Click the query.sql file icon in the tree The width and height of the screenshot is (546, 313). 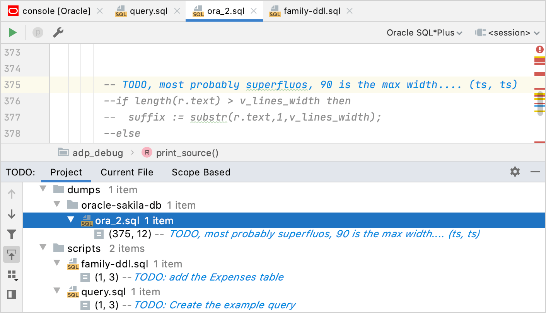coord(73,292)
